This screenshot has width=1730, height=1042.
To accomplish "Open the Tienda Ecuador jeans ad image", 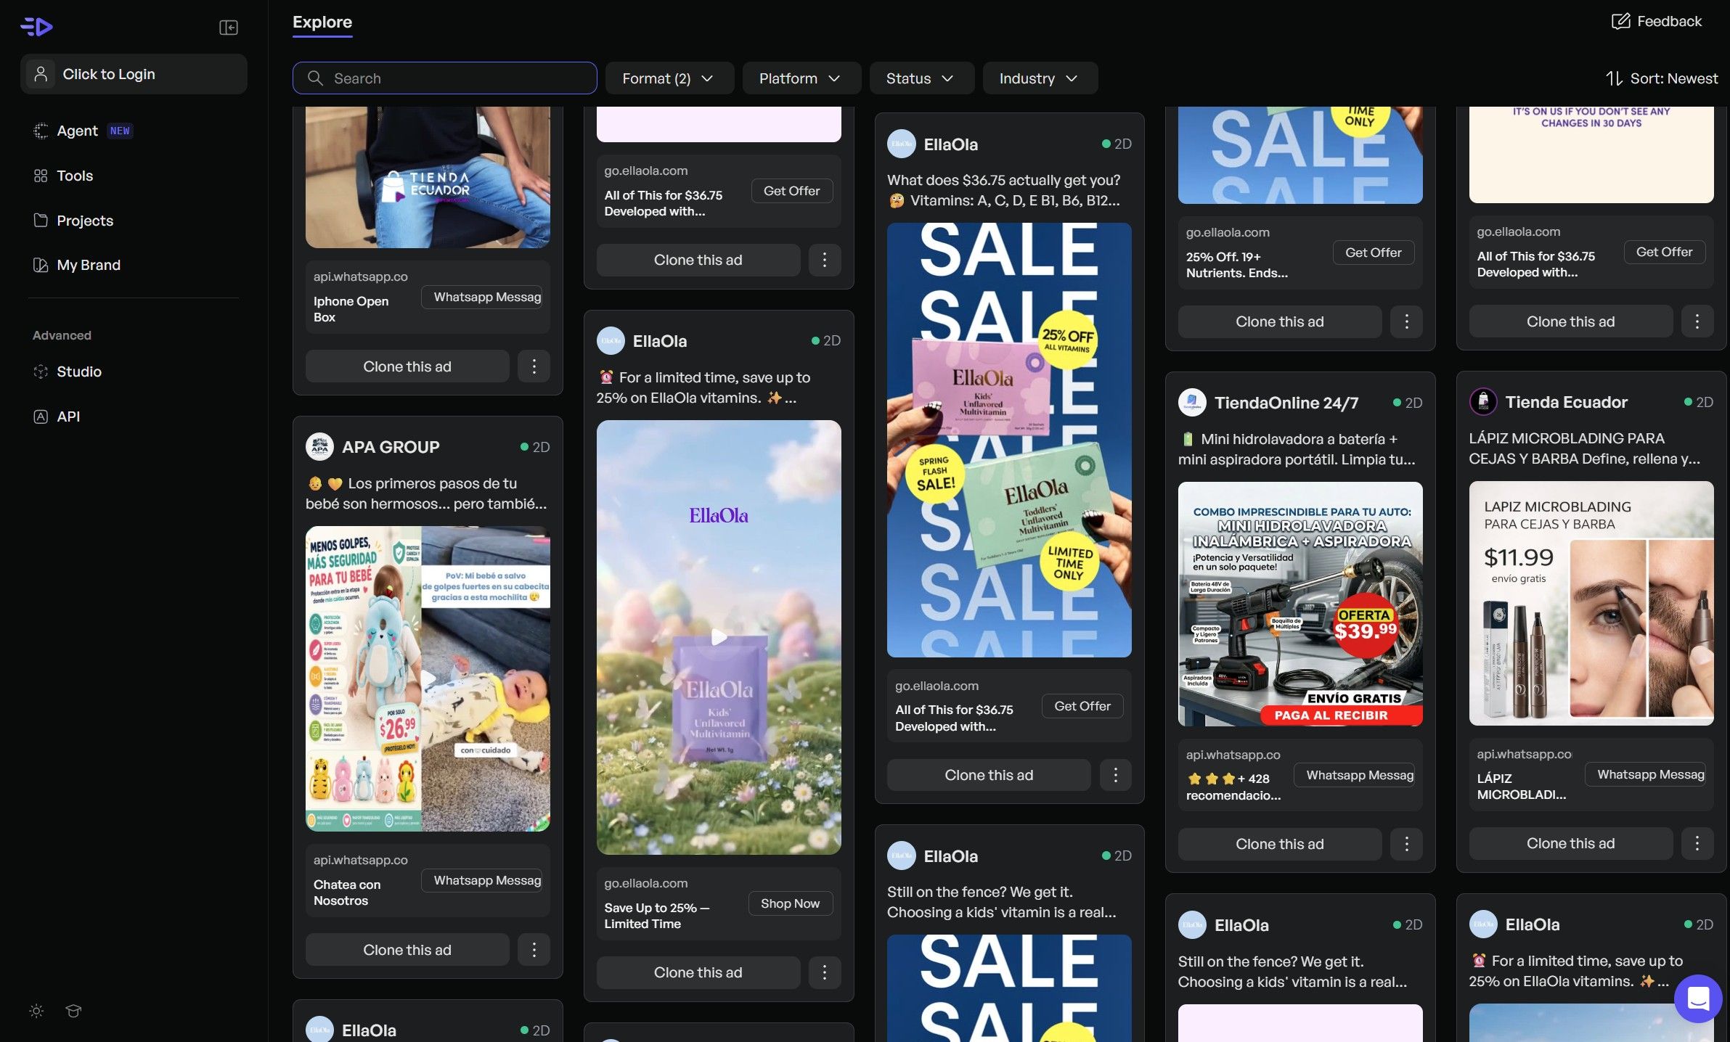I will (428, 177).
